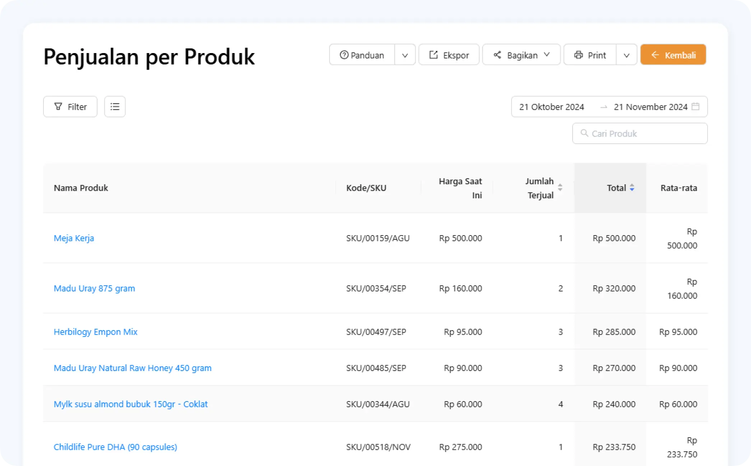Click SKU/00518/NOV cell
This screenshot has height=466, width=751.
tap(378, 447)
